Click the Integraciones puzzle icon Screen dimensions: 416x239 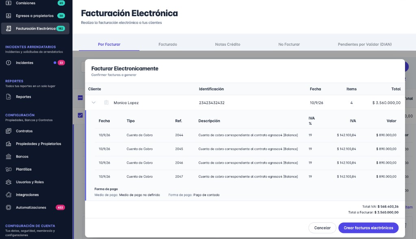coord(9,194)
